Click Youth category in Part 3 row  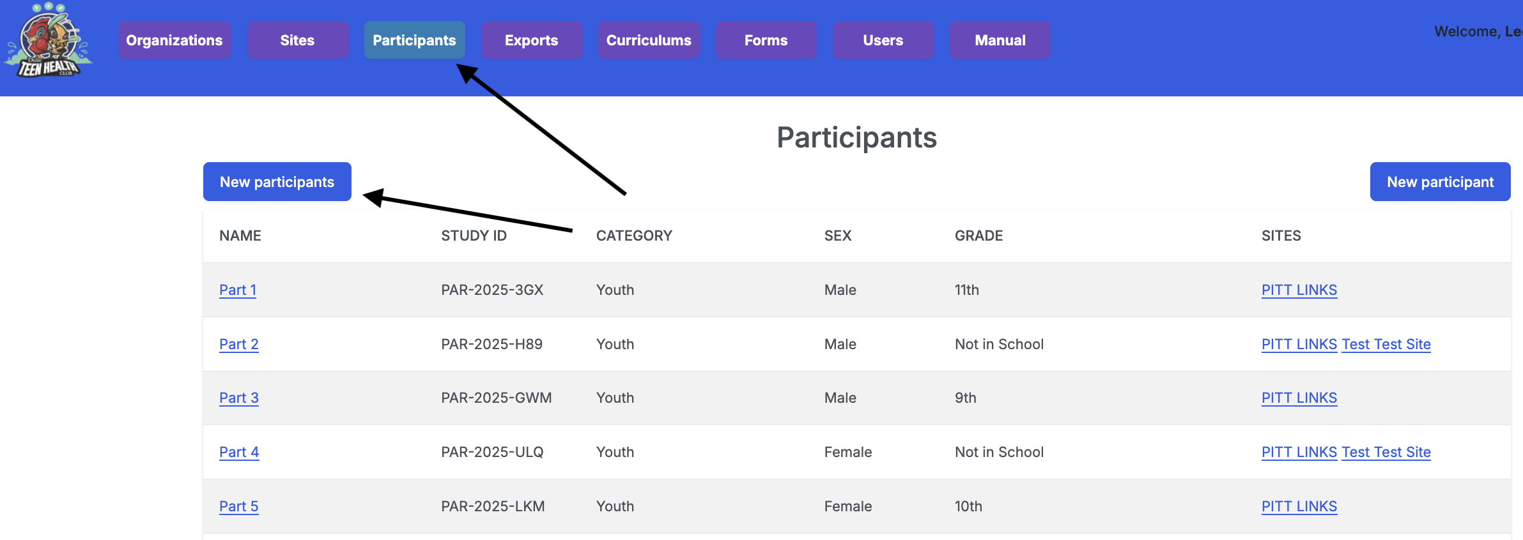click(x=615, y=398)
